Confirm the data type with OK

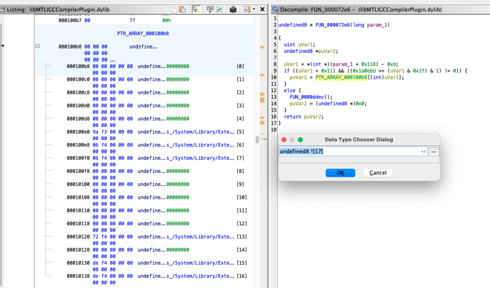tap(341, 173)
